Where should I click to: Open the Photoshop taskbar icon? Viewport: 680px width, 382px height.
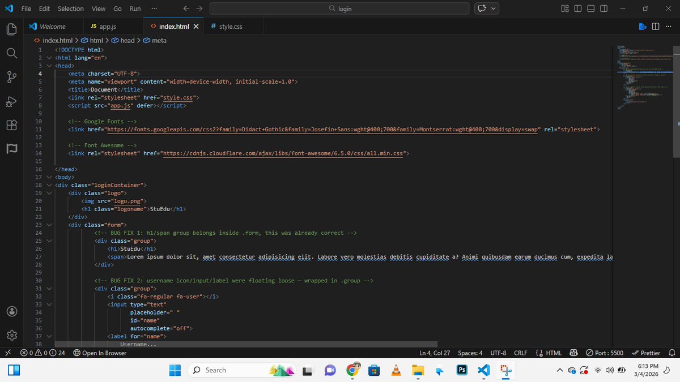462,370
